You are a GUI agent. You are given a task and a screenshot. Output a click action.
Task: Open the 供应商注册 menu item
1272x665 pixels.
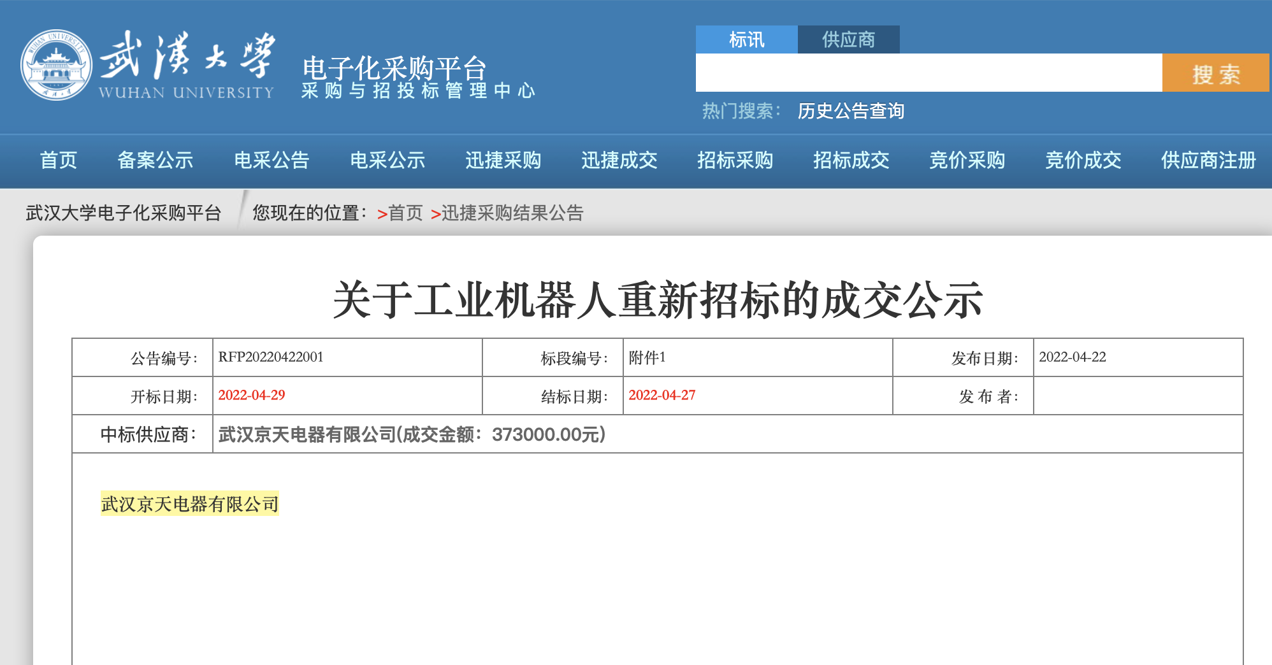(x=1208, y=160)
